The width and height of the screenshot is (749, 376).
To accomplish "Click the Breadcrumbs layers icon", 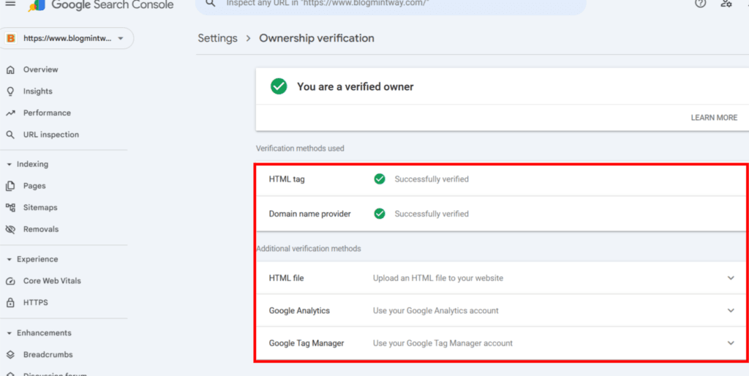I will [x=10, y=355].
